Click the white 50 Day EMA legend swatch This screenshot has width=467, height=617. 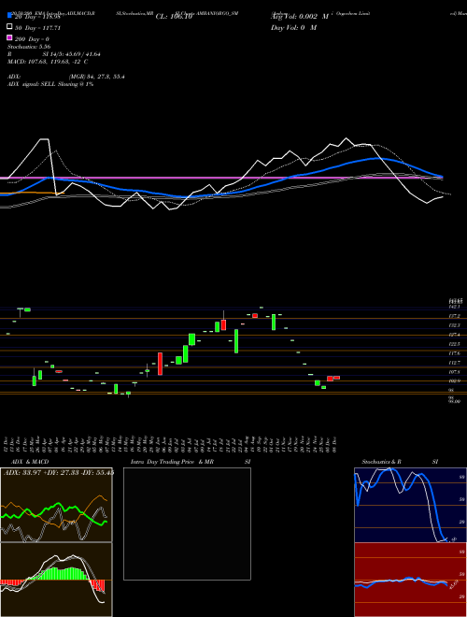pos(9,27)
